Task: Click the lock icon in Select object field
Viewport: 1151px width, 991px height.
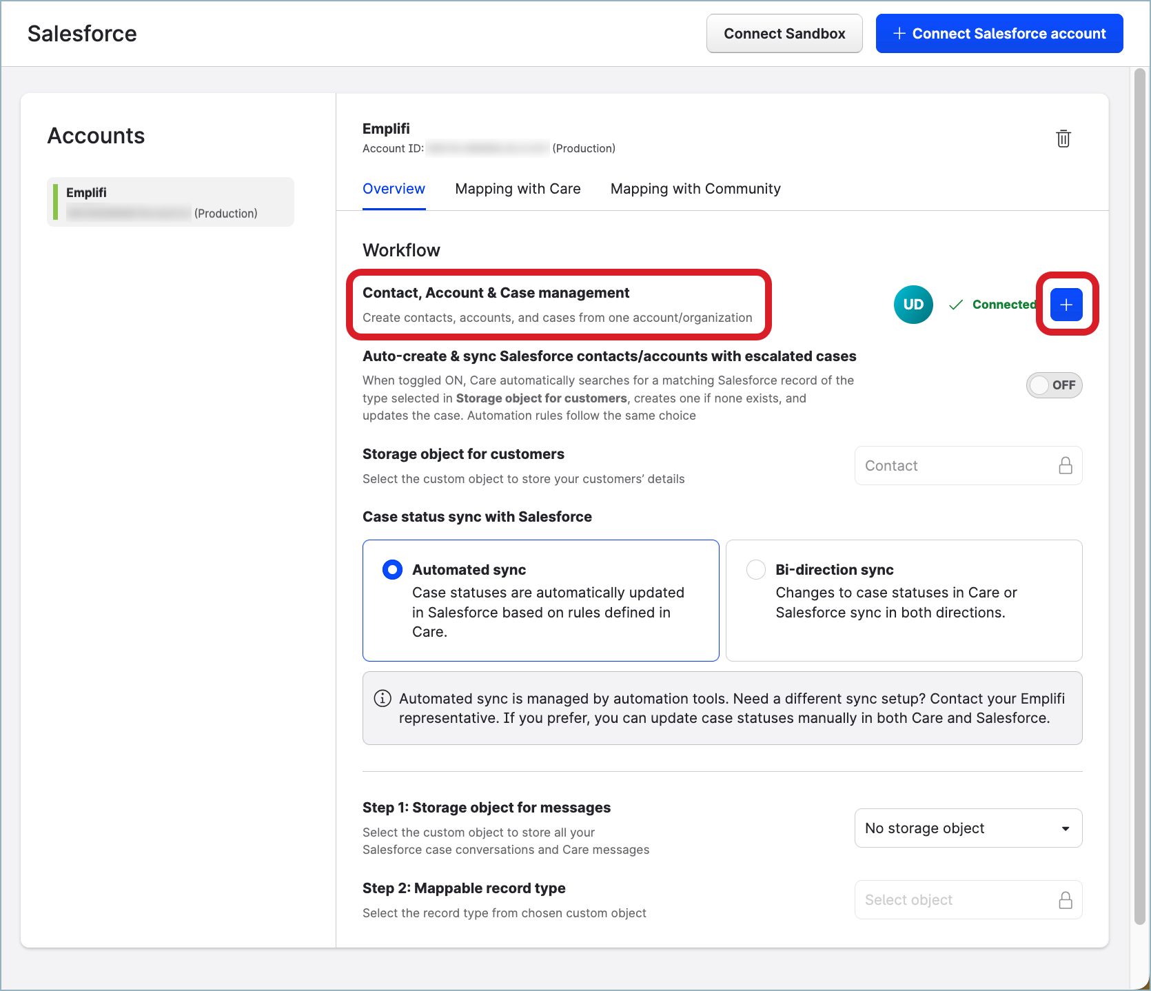Action: 1066,899
